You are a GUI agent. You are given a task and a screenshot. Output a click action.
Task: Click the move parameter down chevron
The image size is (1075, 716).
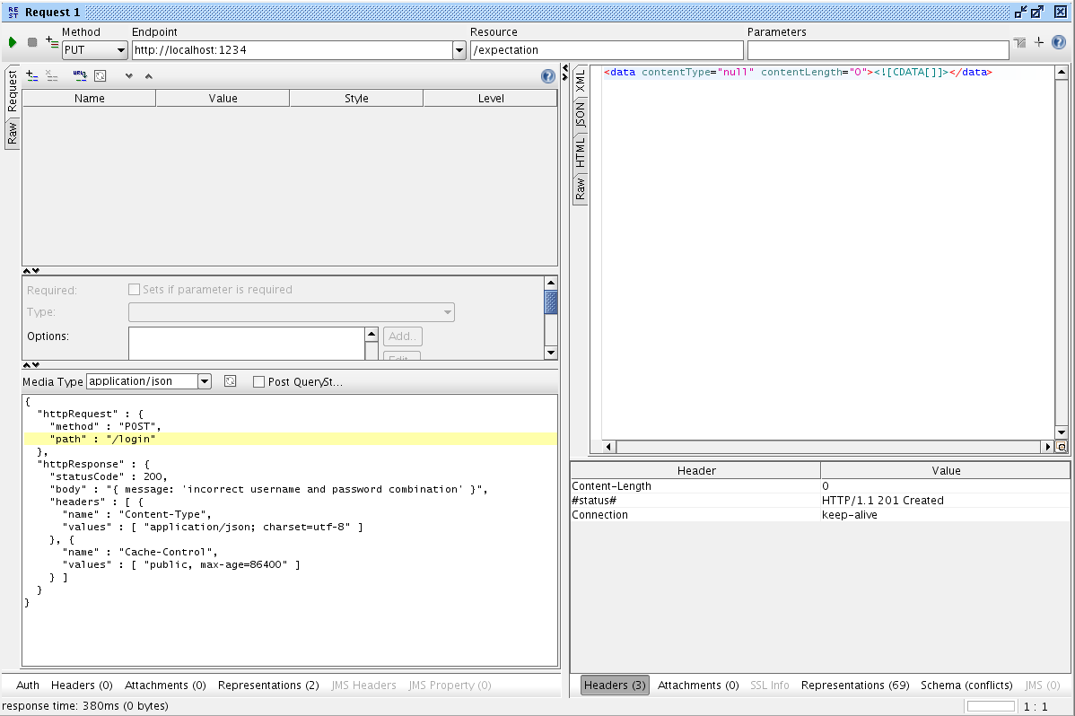128,76
